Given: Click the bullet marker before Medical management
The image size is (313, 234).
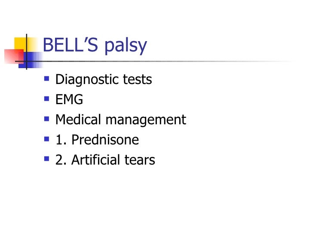Looking at the screenshot, I should click(46, 119).
